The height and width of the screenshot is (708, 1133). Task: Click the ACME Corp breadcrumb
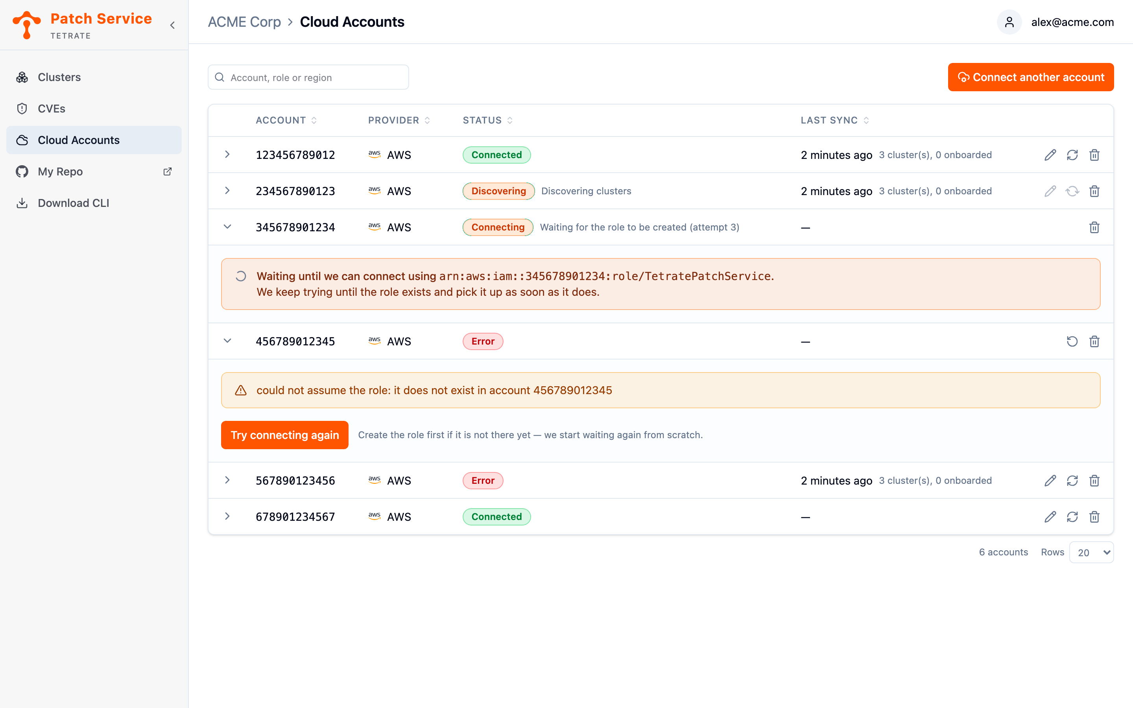click(244, 22)
